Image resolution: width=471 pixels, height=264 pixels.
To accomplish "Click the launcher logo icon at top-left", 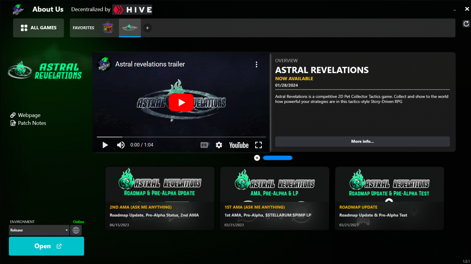I will coord(18,9).
